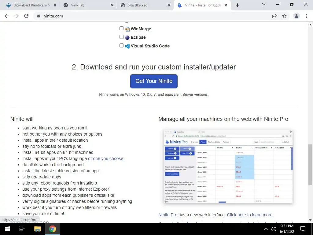The height and width of the screenshot is (235, 313).
Task: Share this page icon
Action: (274, 16)
